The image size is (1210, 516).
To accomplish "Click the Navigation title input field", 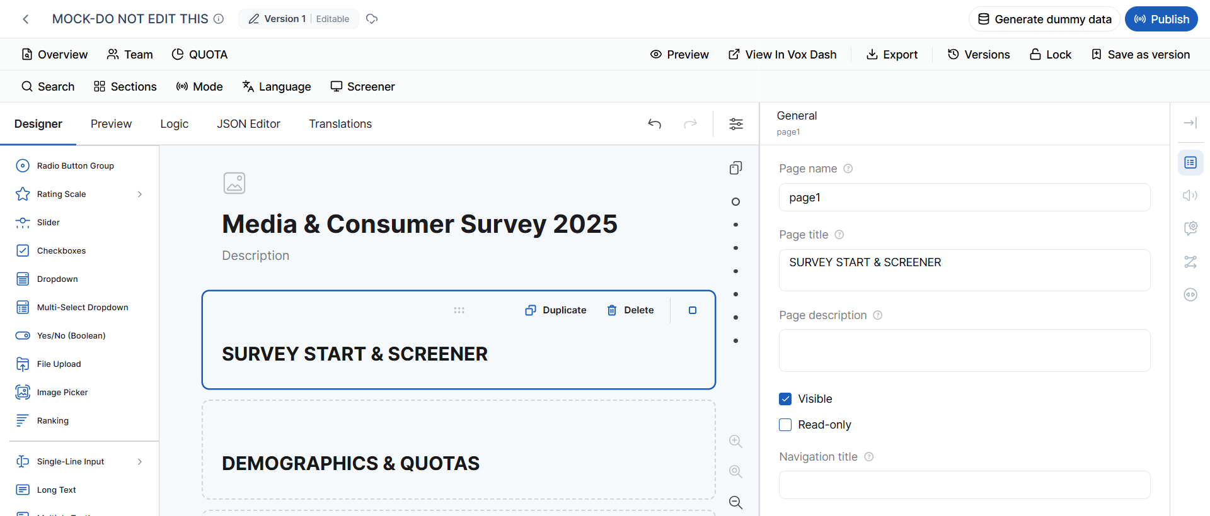I will 965,485.
